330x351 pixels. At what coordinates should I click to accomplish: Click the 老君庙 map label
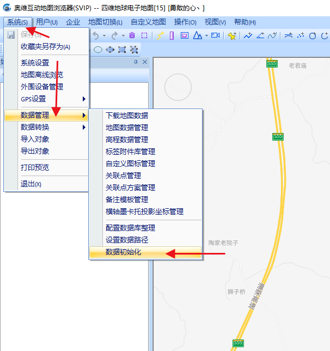click(297, 65)
